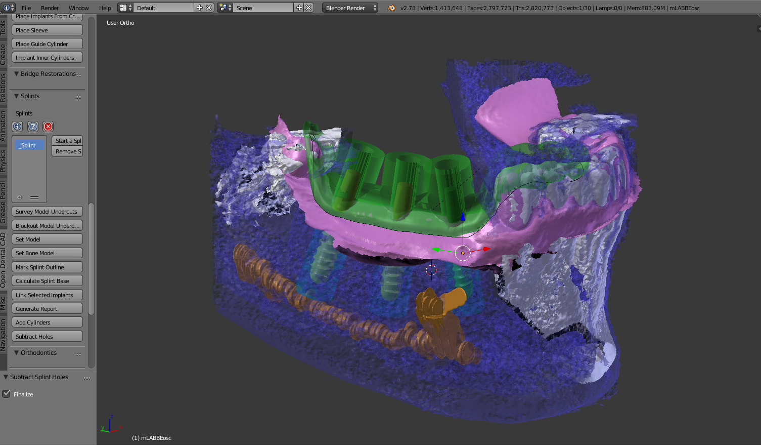Delete the Default screen layout via X icon
Viewport: 761px width, 445px height.
coord(209,8)
